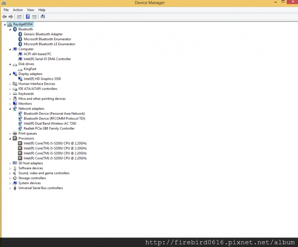Screen dimensions: 298x247
Task: Collapse the Disk drives branch
Action: click(x=10, y=64)
